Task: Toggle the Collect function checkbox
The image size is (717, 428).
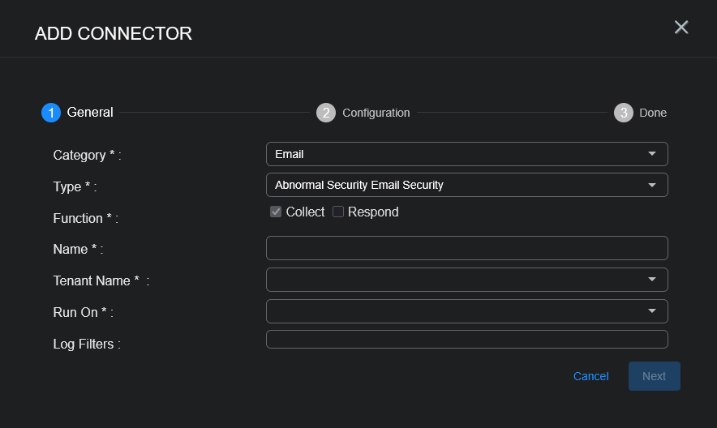Action: 276,212
